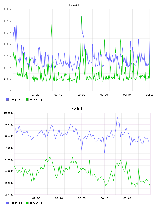The width and height of the screenshot is (154, 207).
Task: Click the 3.6 K y-axis label in the Mumbai chart
Action: click(9, 183)
